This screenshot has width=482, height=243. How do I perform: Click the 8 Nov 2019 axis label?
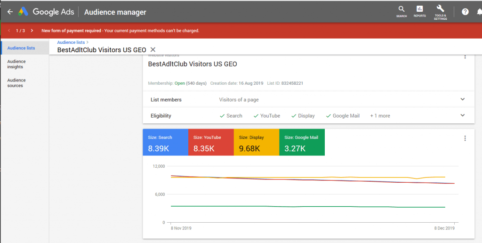[181, 228]
